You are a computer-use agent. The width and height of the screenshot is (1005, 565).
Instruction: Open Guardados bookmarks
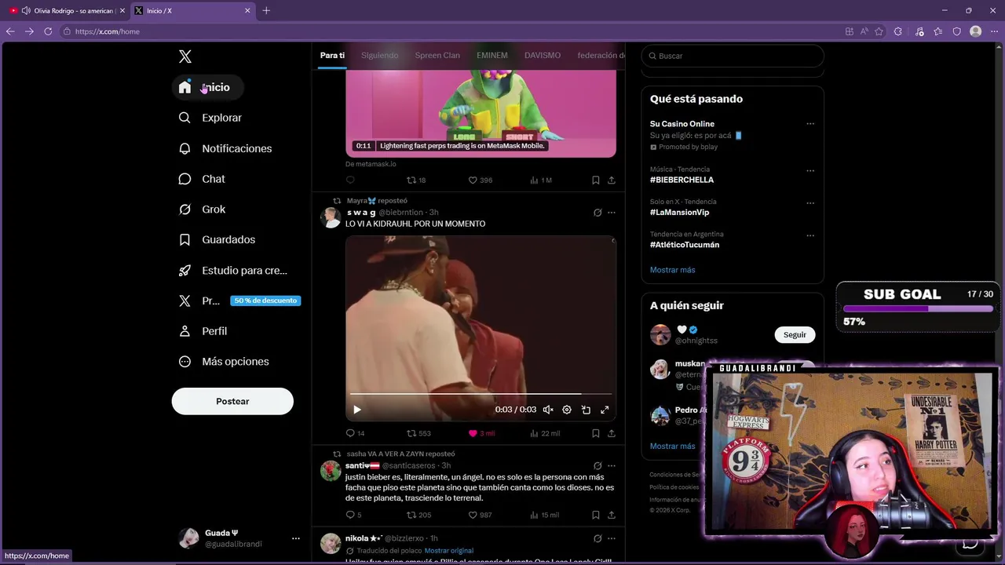[217, 239]
